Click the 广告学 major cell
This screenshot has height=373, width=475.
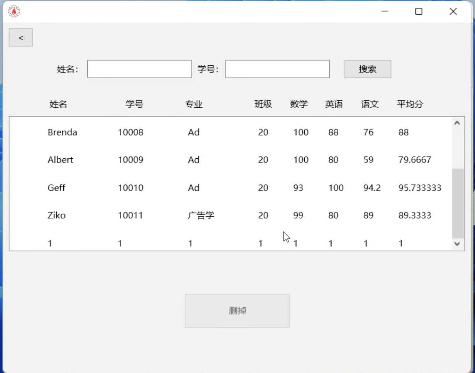201,215
